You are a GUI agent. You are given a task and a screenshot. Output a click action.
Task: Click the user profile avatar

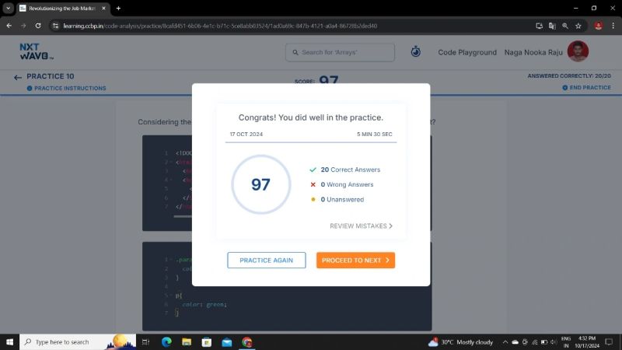pyautogui.click(x=578, y=51)
